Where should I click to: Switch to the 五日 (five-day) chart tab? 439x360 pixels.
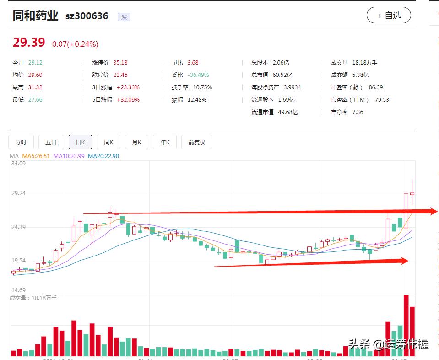click(51, 142)
